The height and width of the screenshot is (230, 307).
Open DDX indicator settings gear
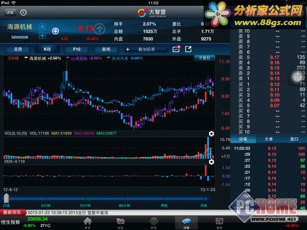tap(211, 162)
